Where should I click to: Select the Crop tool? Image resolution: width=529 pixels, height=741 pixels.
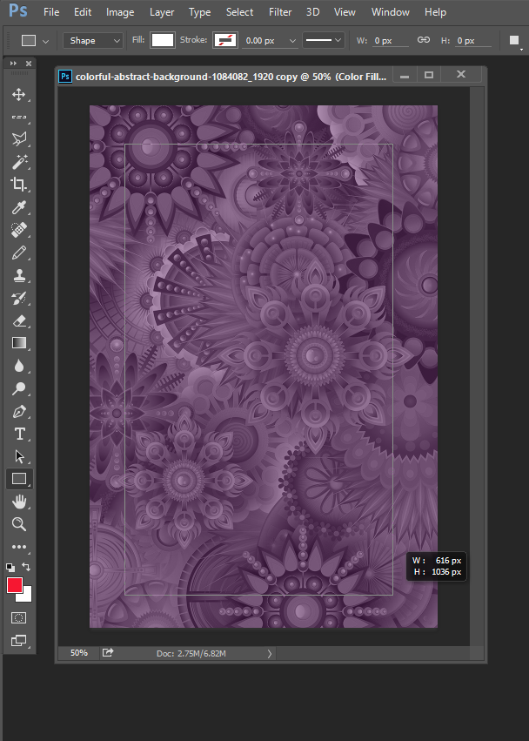click(19, 185)
